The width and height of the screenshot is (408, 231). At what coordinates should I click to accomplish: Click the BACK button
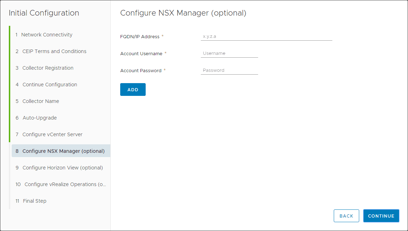(346, 216)
